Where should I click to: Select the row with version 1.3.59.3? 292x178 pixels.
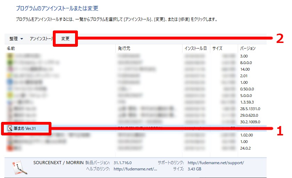136,102
